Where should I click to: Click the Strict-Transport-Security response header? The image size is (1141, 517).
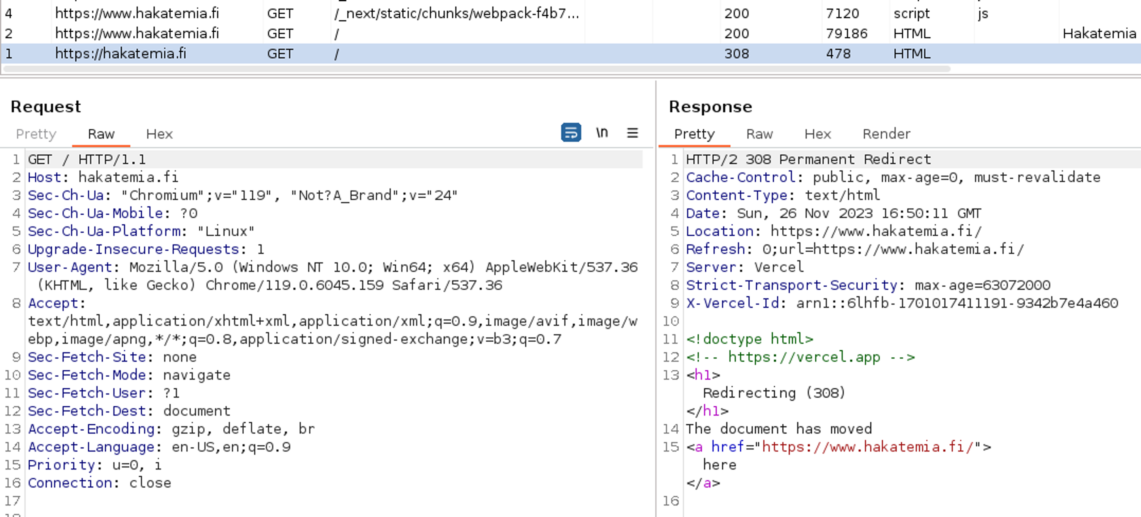[792, 285]
